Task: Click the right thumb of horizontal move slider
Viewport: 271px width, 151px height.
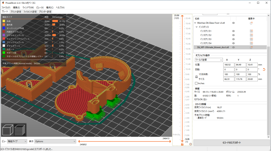Action: click(170, 141)
